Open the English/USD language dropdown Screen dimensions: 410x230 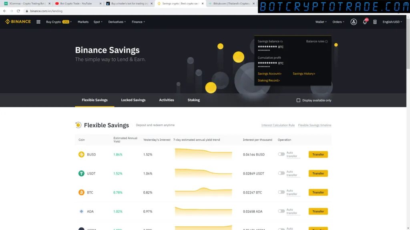pos(392,22)
